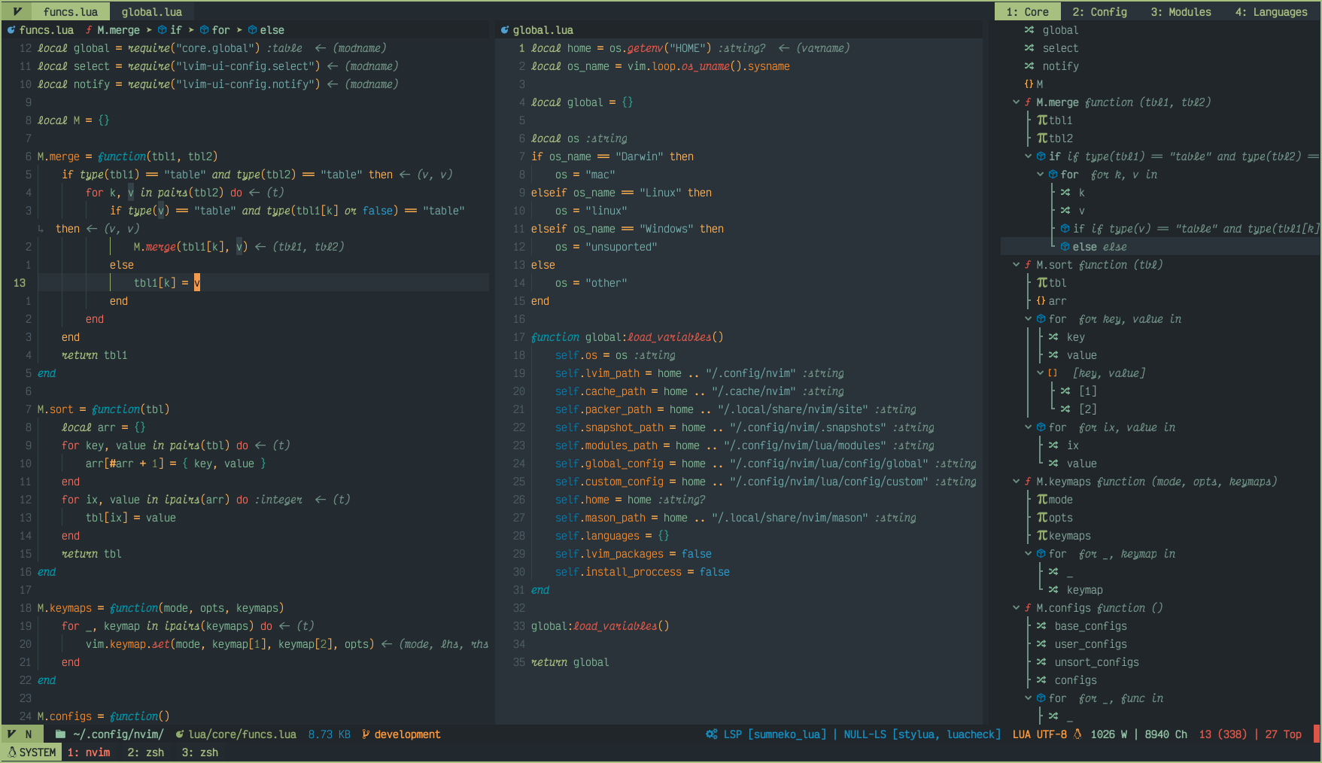Click the function icon before M.merge in breadcrumb
1322x763 pixels.
click(89, 30)
